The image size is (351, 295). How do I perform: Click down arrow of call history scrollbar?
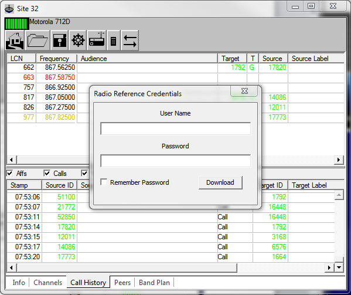pyautogui.click(x=339, y=267)
